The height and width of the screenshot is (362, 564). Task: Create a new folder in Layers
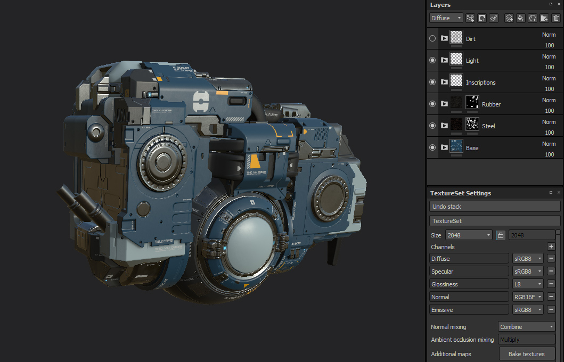(x=544, y=18)
